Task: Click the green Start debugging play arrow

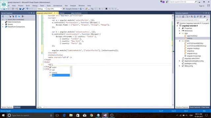Action: [x=64, y=9]
